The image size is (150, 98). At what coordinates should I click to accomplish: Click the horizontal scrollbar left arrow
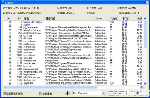[x=5, y=87]
